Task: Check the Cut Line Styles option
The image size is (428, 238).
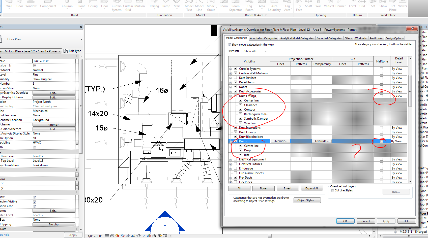Action: click(x=332, y=190)
